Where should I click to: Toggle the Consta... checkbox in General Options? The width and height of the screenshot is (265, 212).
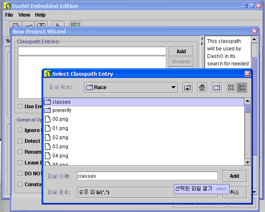coord(20,185)
